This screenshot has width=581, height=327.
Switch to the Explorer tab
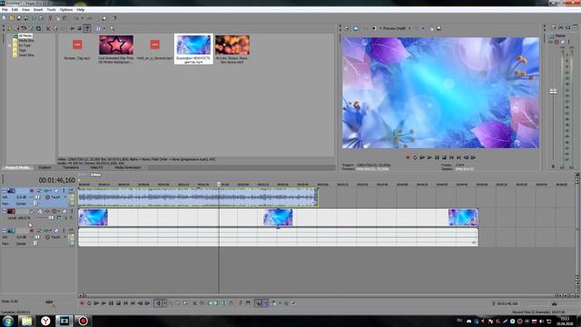point(44,167)
